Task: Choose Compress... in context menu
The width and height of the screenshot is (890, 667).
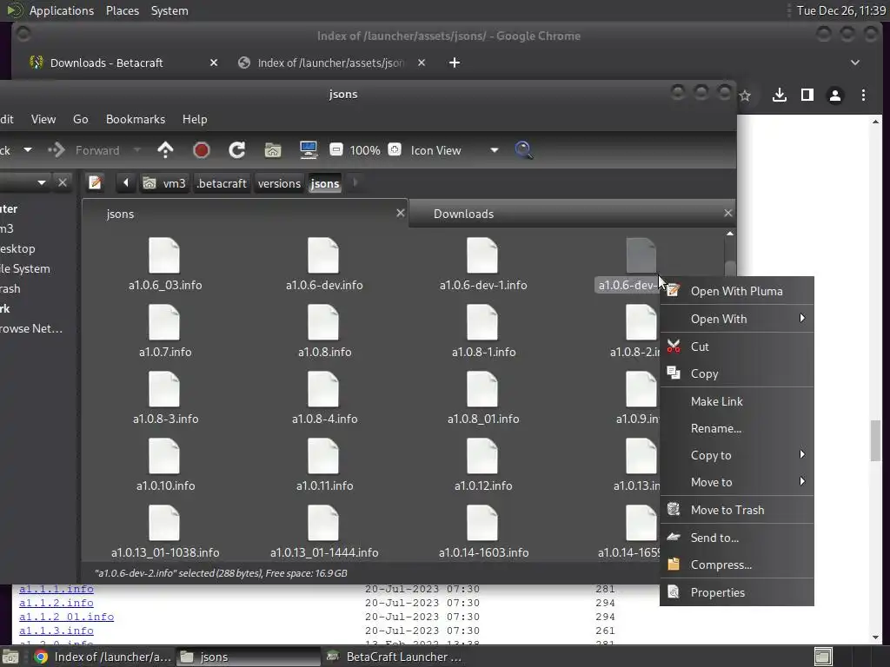Action: [x=737, y=565]
